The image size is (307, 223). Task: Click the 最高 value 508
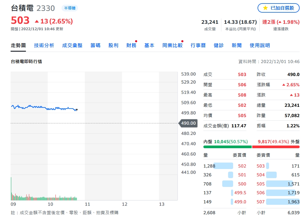click(x=242, y=95)
